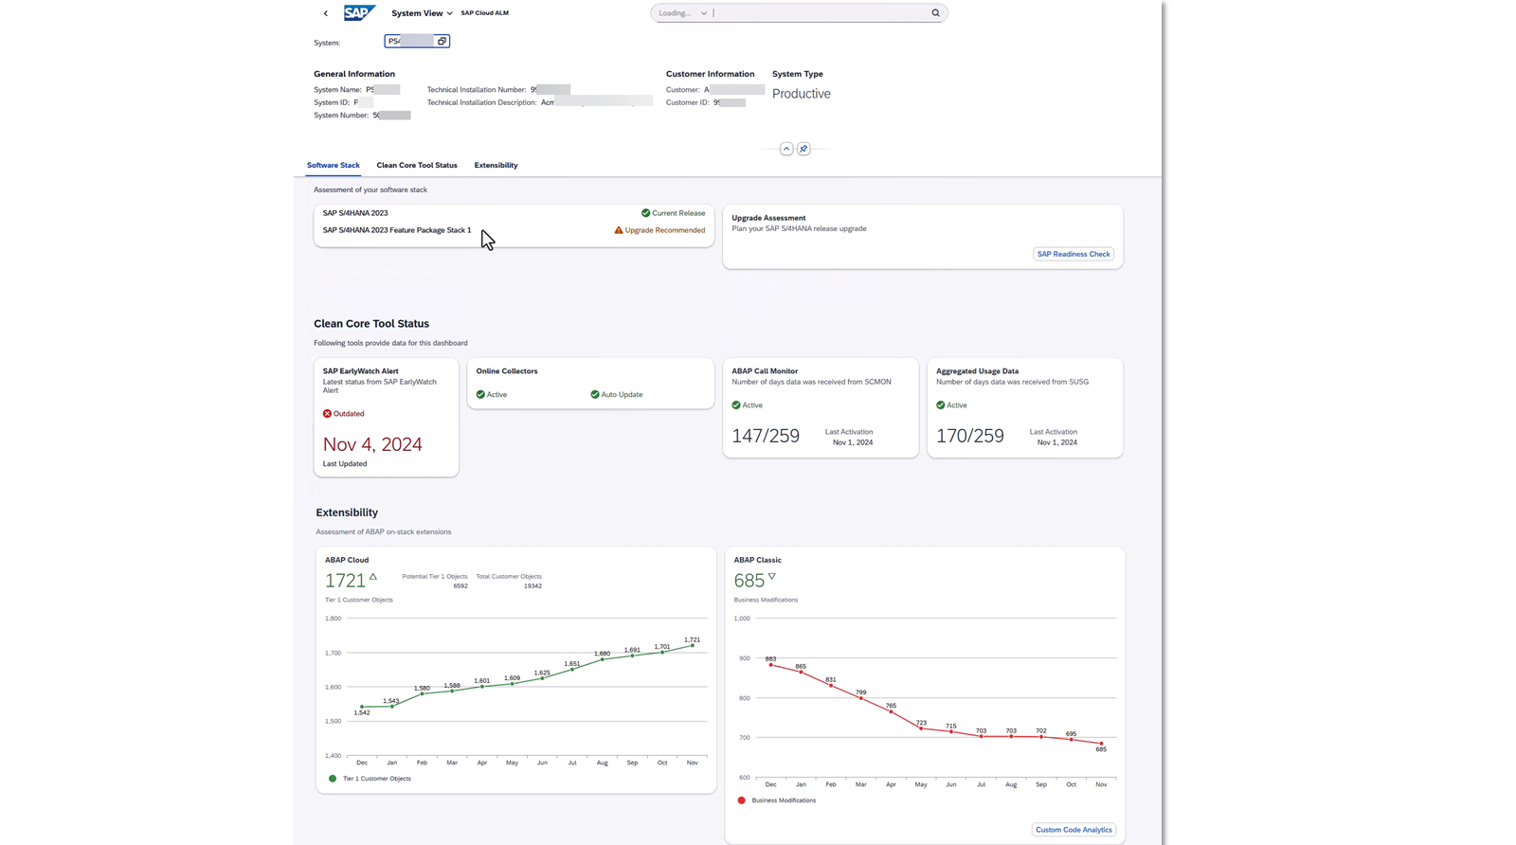Click the Online Collectors Active check icon

pos(480,394)
